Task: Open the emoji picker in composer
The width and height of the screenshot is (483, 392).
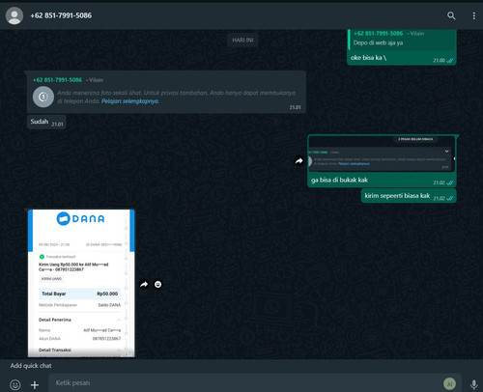Action: tap(15, 384)
